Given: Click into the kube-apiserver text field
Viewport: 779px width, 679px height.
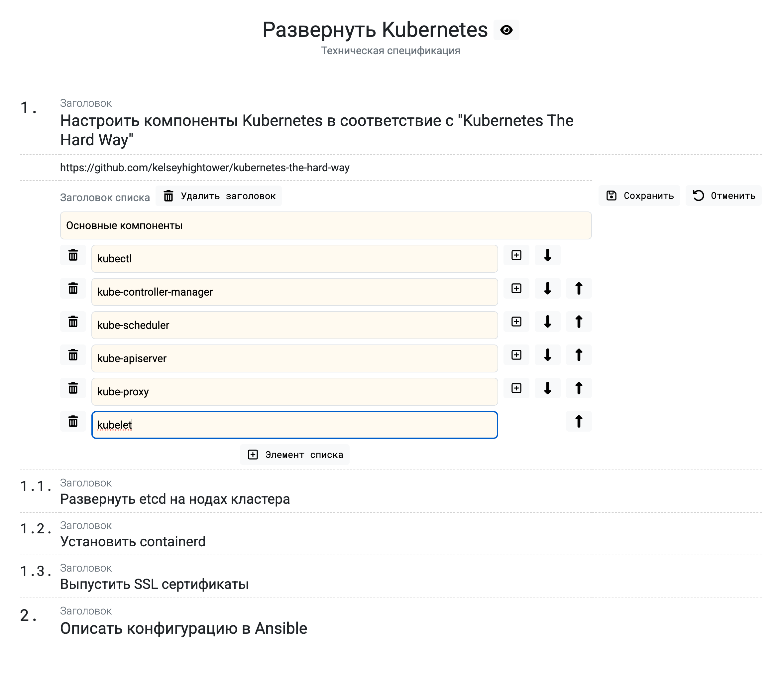Looking at the screenshot, I should (x=294, y=358).
